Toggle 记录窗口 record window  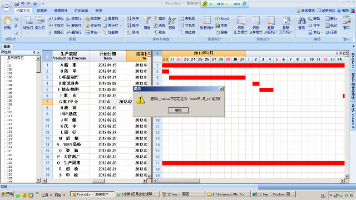(326, 11)
